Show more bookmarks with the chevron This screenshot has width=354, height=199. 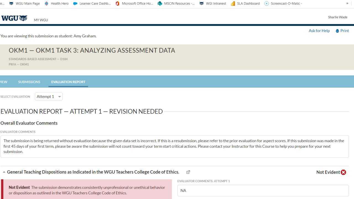point(347,3)
